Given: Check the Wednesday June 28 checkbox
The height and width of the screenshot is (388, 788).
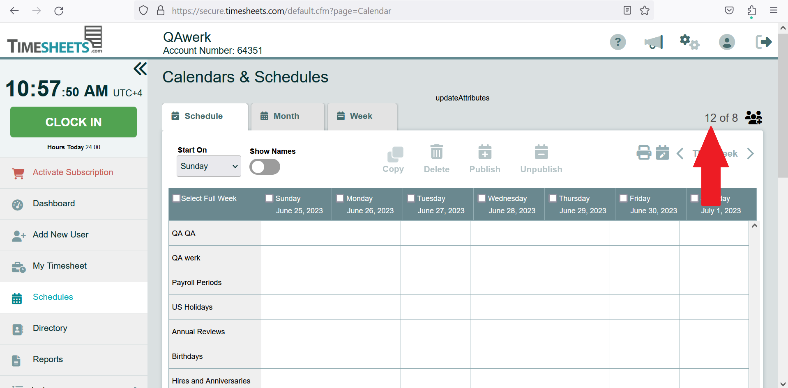Looking at the screenshot, I should click(x=482, y=199).
